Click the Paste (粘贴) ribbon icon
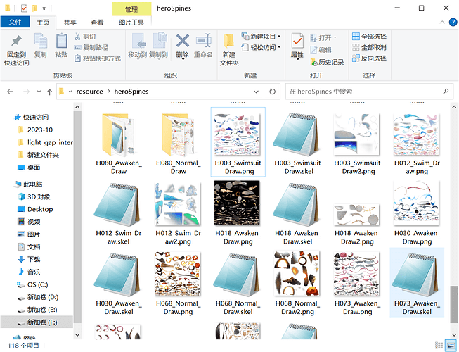The image size is (459, 352). pyautogui.click(x=61, y=46)
